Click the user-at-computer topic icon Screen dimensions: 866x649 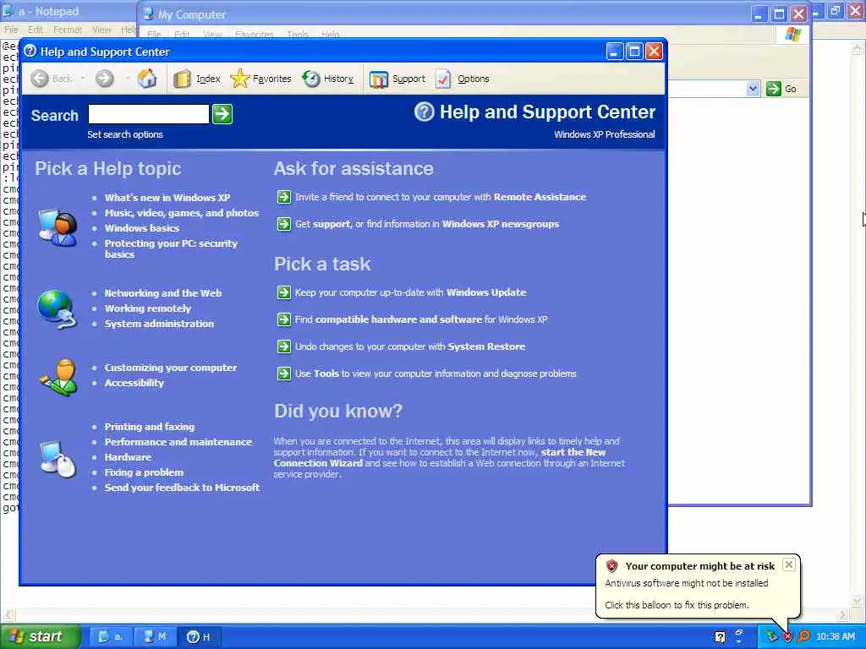coord(58,226)
